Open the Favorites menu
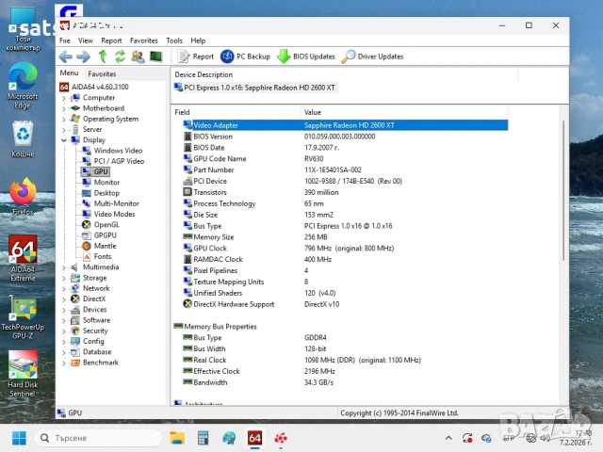Image resolution: width=603 pixels, height=452 pixels. coord(144,40)
